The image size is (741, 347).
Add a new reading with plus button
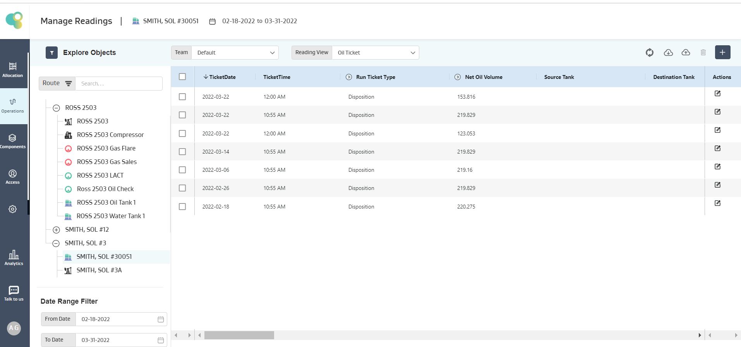pyautogui.click(x=722, y=53)
